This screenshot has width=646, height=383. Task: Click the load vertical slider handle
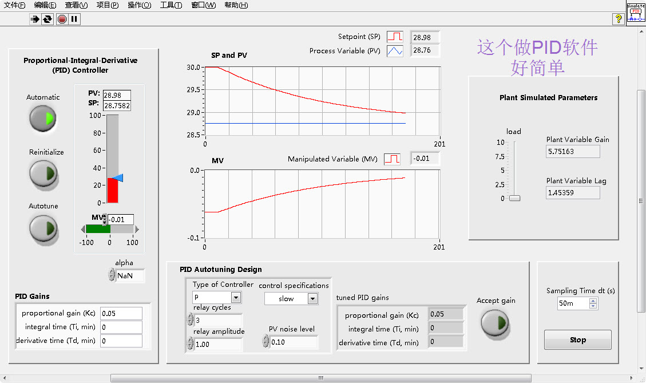515,198
